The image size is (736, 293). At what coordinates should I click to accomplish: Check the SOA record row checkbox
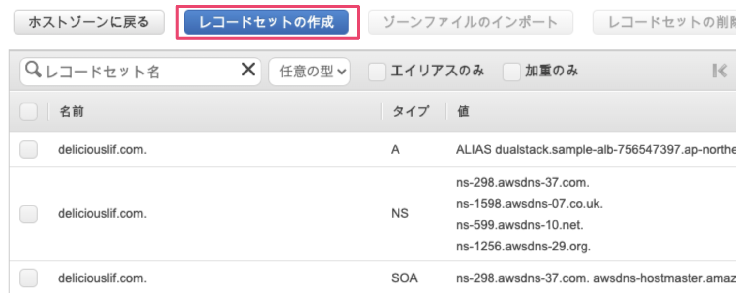click(29, 278)
